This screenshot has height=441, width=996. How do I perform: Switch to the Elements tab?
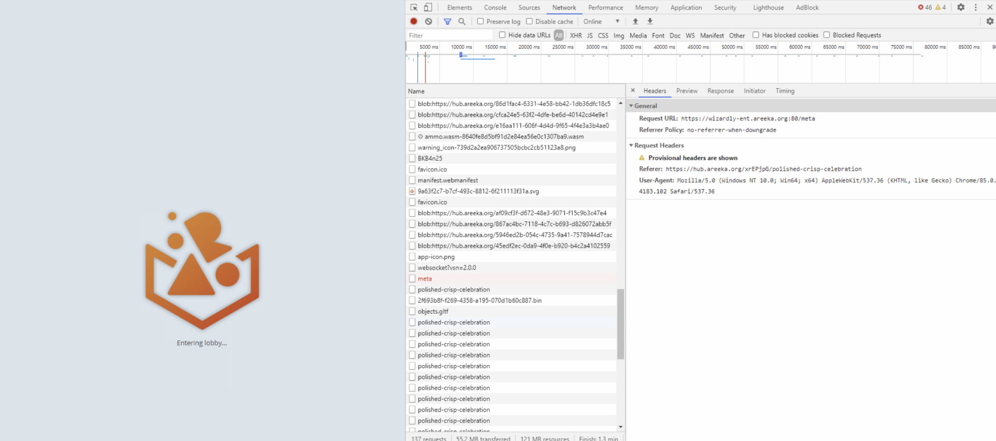point(459,7)
